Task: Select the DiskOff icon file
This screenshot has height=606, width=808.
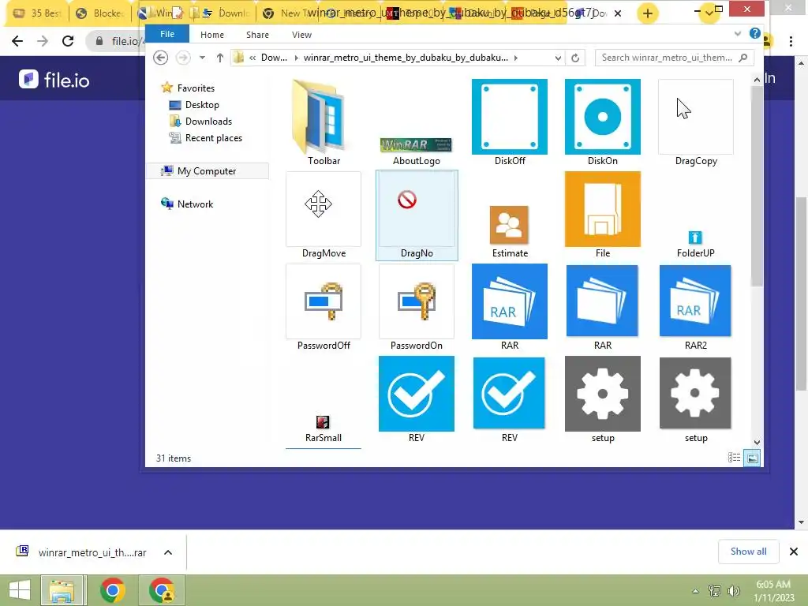Action: pos(510,122)
